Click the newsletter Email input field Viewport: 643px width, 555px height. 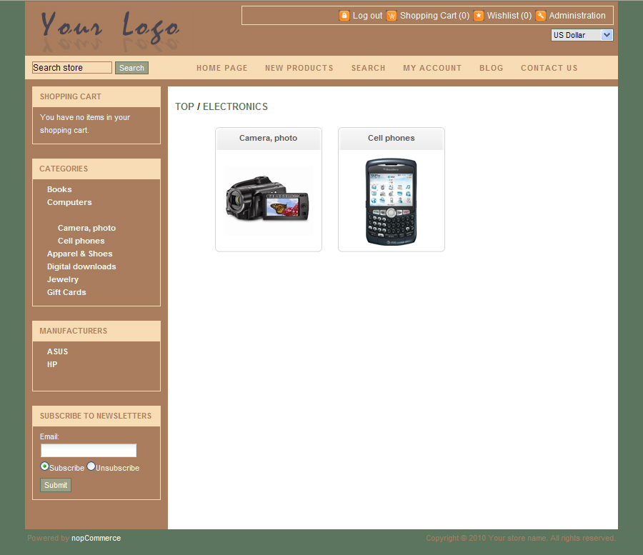(89, 451)
